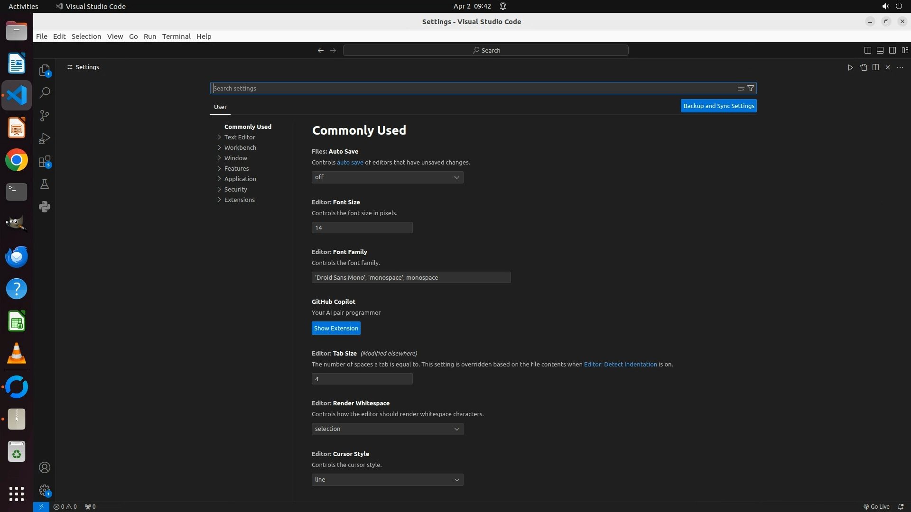911x512 pixels.
Task: Open the Auto Save dropdown
Action: point(387,177)
